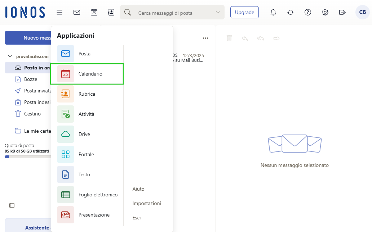Click the refresh sync icon
The width and height of the screenshot is (372, 232).
[291, 12]
